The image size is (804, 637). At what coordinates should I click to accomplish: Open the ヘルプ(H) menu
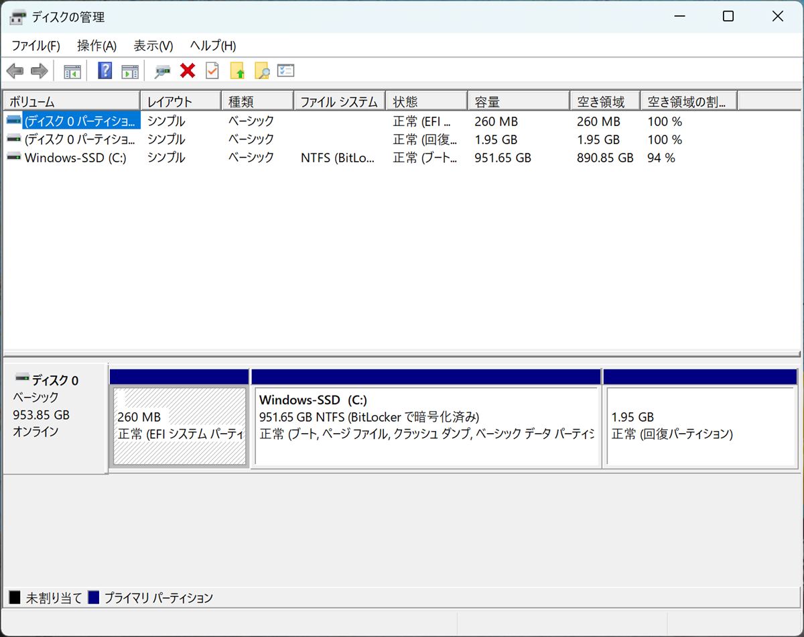click(x=213, y=46)
